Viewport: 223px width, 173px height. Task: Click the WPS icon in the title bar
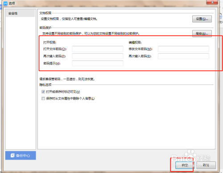tap(5, 3)
